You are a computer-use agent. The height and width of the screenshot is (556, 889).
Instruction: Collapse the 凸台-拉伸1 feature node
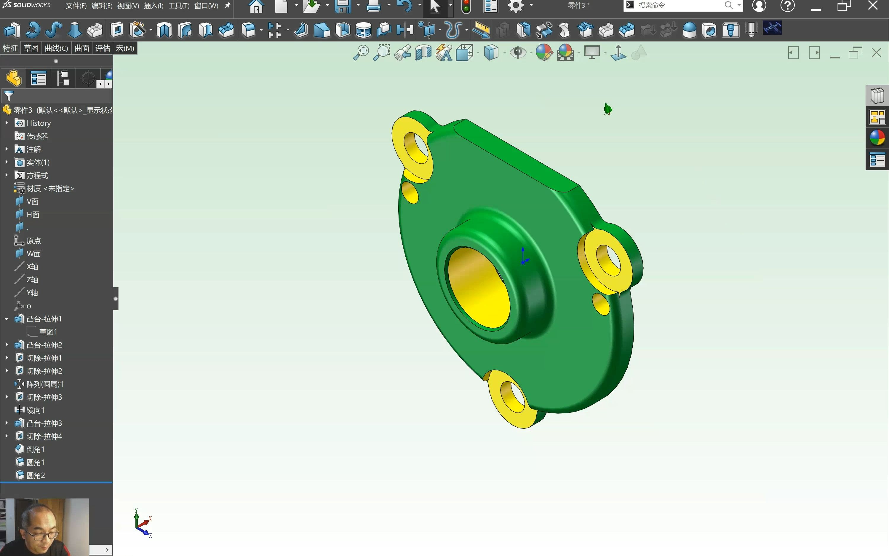pos(7,319)
